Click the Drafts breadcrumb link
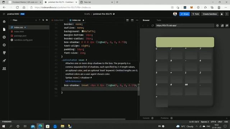This screenshot has width=230, height=129. tap(87, 14)
